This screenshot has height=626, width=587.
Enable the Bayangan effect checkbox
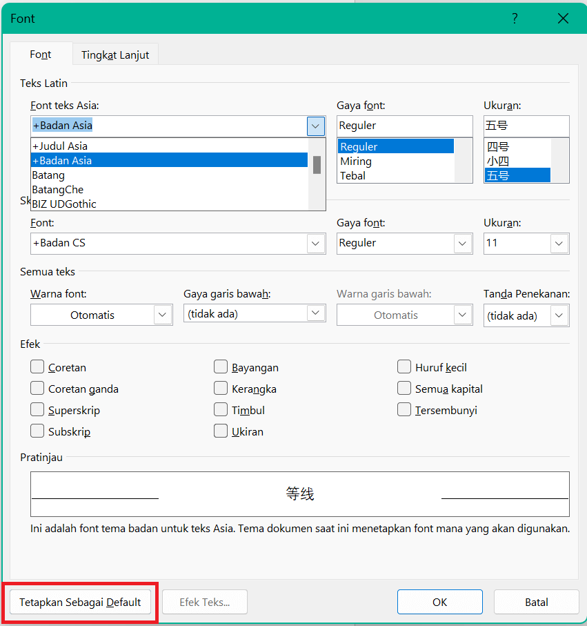tap(221, 367)
